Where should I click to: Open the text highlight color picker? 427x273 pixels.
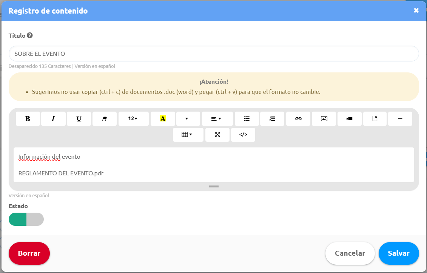pyautogui.click(x=162, y=118)
